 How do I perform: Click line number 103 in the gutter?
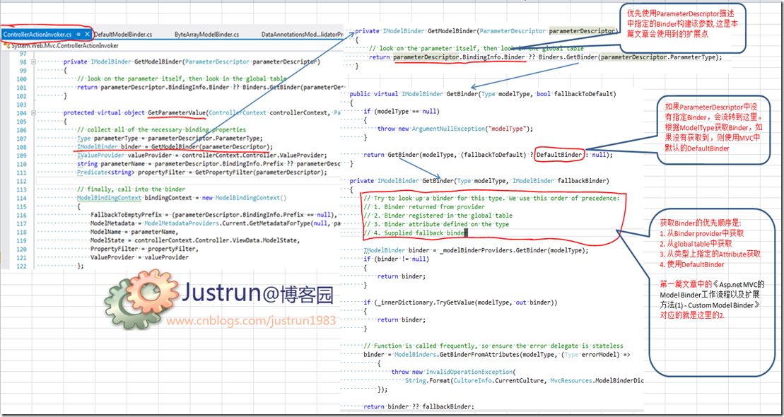tap(21, 105)
